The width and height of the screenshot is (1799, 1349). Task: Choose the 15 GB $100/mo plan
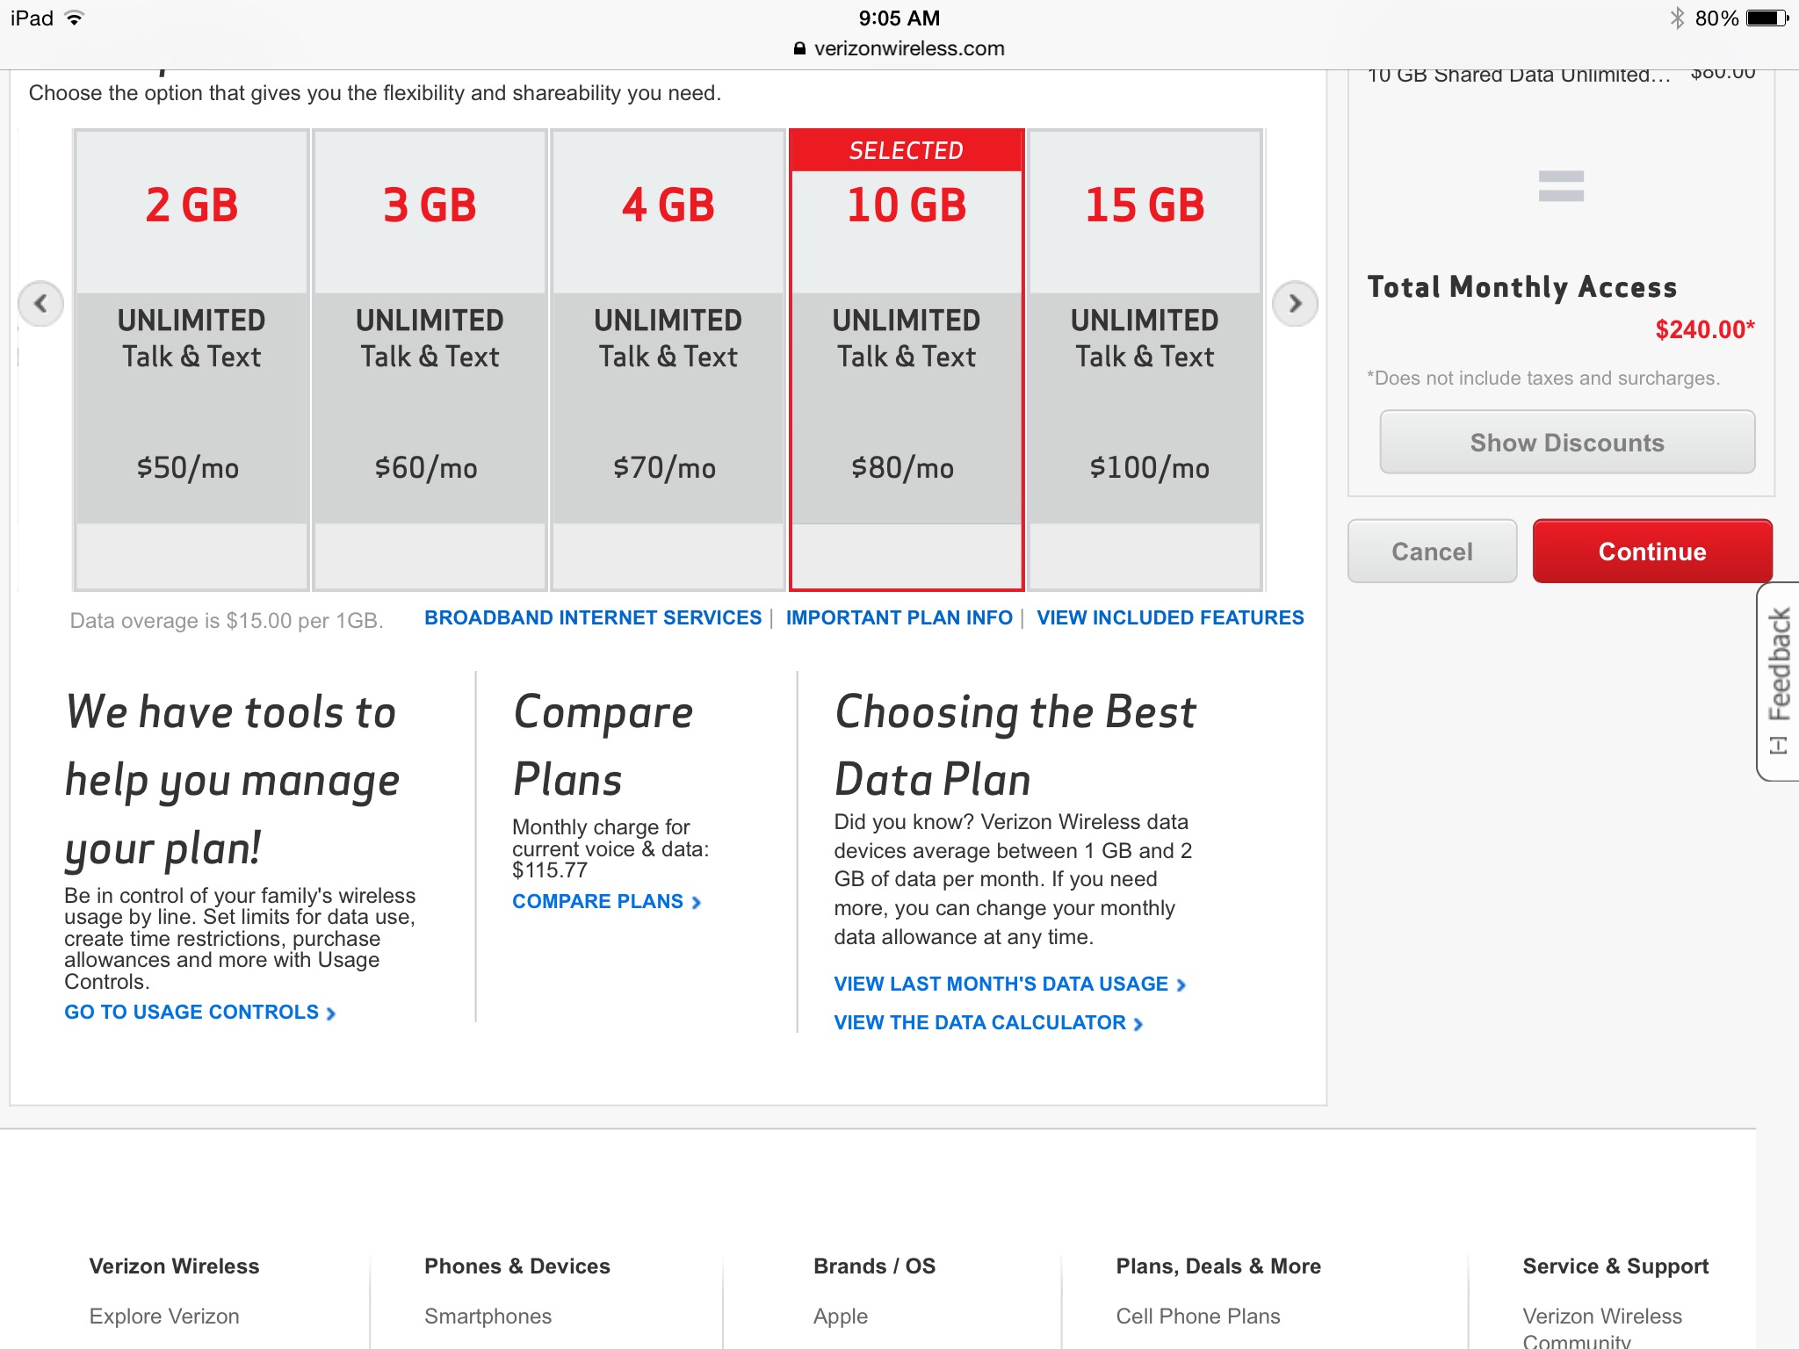point(1145,360)
